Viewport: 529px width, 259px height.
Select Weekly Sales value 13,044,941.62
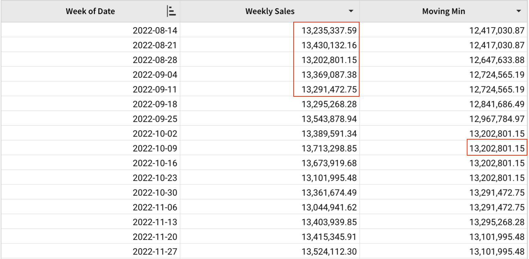coord(329,207)
